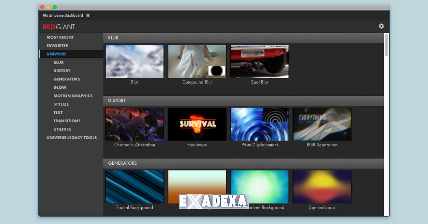Show Favorites in the sidebar

tap(57, 46)
